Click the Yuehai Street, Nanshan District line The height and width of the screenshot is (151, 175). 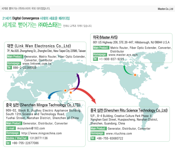[x=42, y=118]
